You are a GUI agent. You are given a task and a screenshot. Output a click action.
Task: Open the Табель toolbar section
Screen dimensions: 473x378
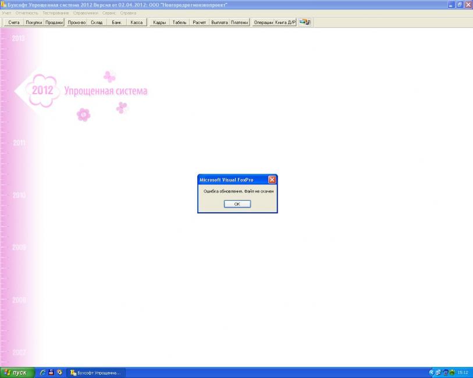(180, 22)
